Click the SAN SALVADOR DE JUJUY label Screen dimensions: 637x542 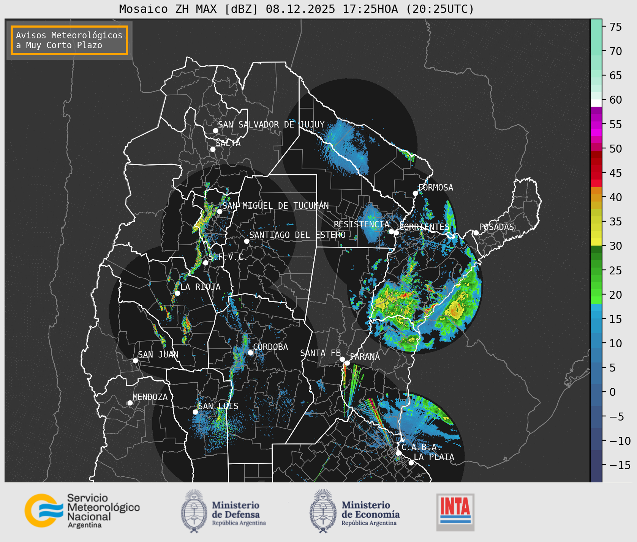(x=271, y=124)
